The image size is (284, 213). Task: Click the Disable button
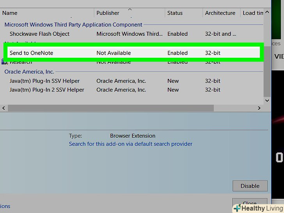pyautogui.click(x=250, y=186)
